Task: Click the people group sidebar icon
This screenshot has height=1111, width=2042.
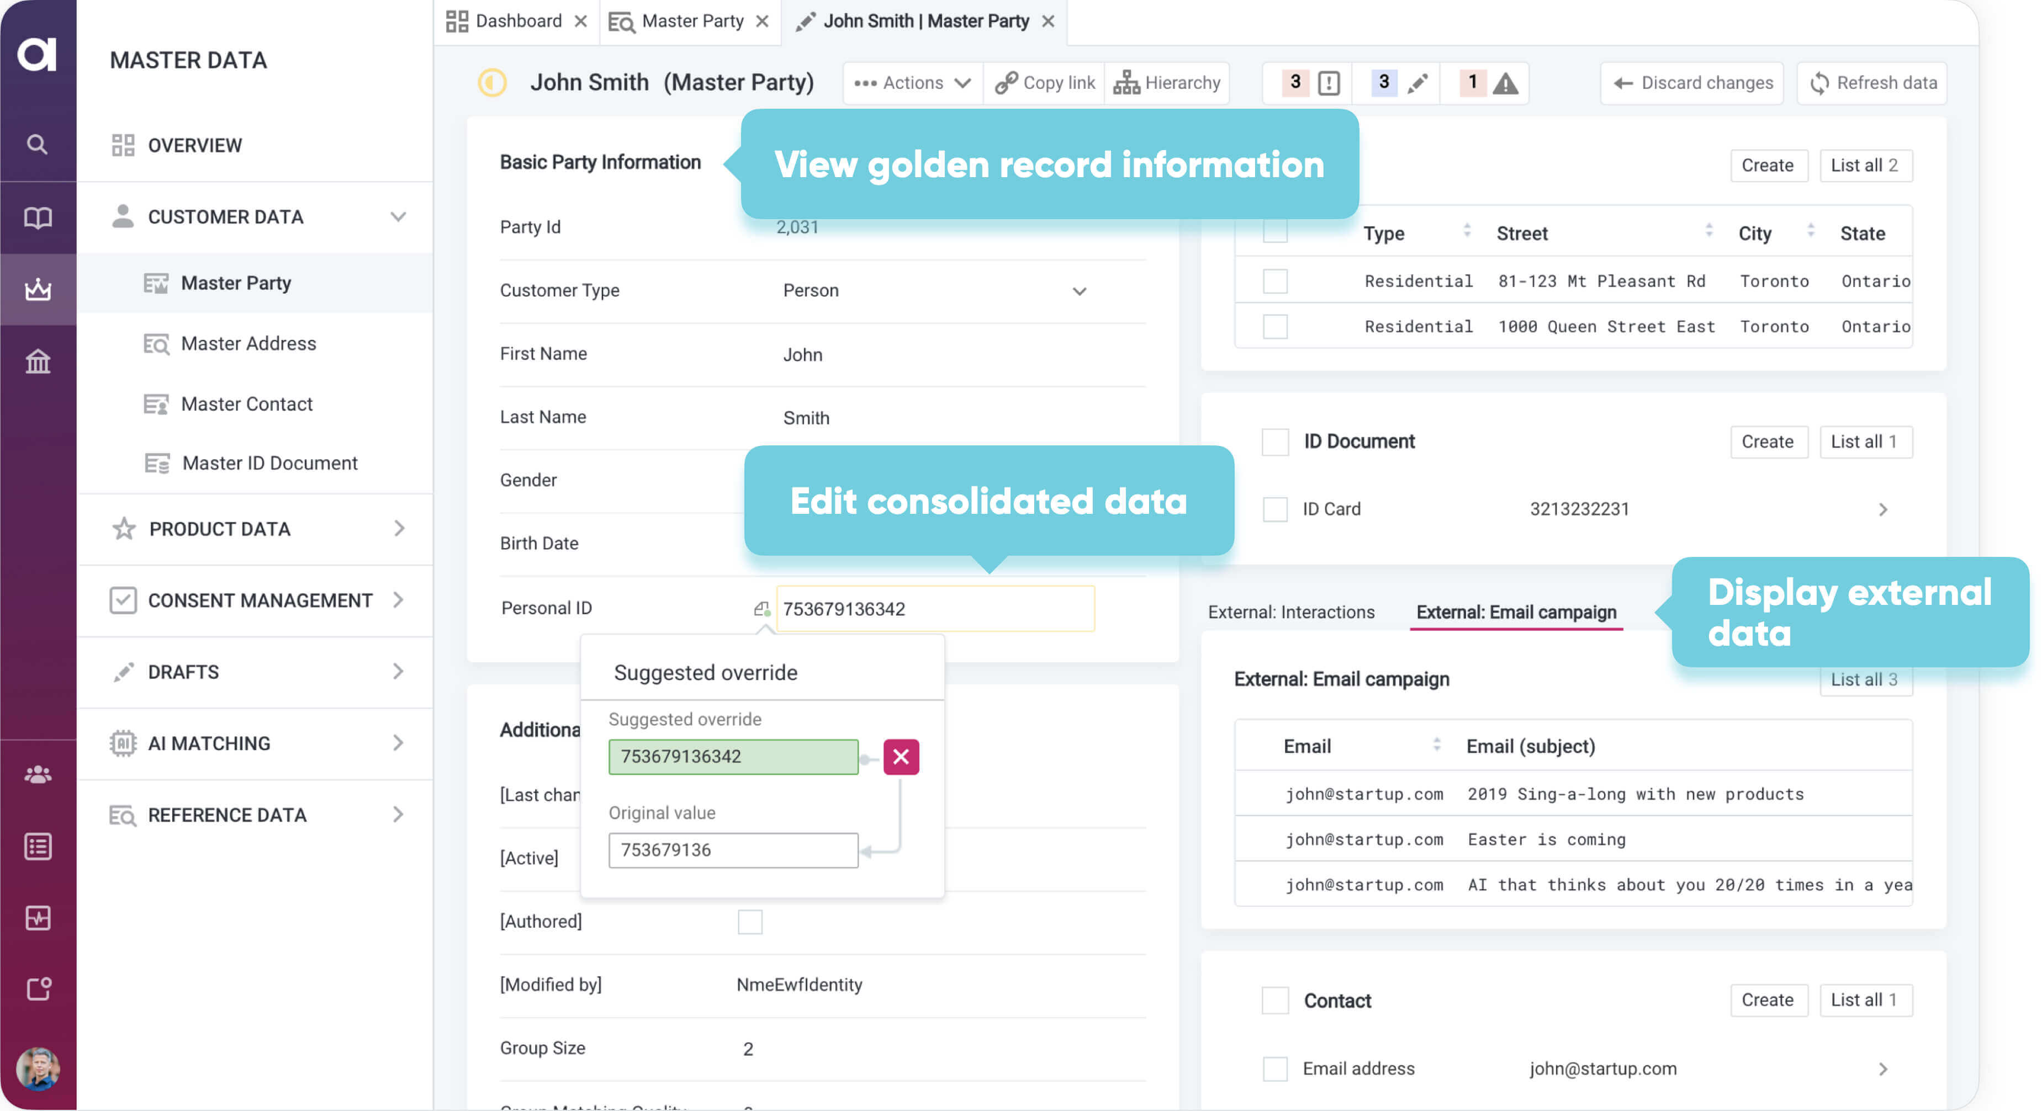Action: pos(37,774)
